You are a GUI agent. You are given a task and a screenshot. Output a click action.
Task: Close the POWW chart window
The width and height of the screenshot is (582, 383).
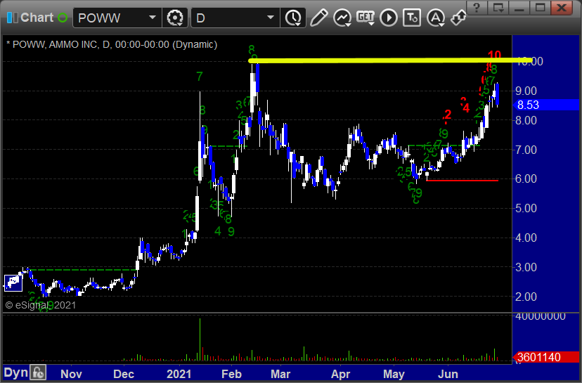[562, 8]
